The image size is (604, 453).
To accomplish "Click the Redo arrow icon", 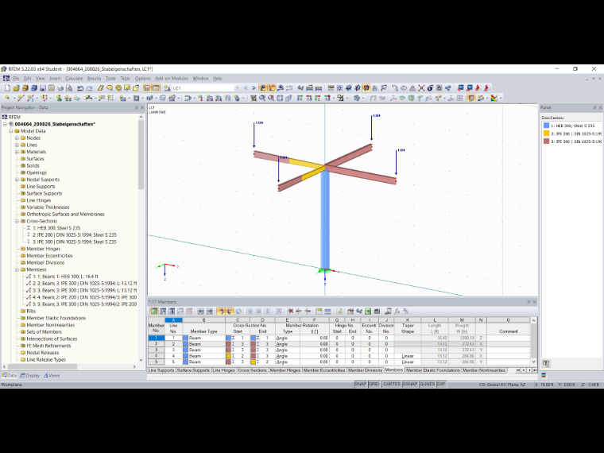I will tap(89, 88).
